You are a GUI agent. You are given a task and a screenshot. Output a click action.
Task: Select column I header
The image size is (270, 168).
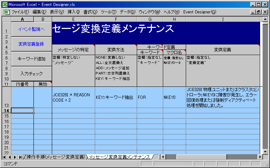click(223, 19)
